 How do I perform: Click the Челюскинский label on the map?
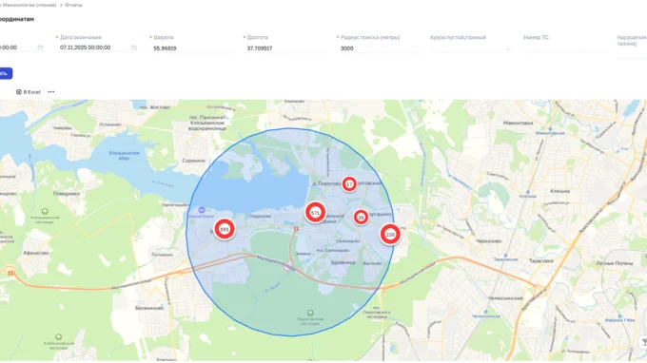coord(505,297)
